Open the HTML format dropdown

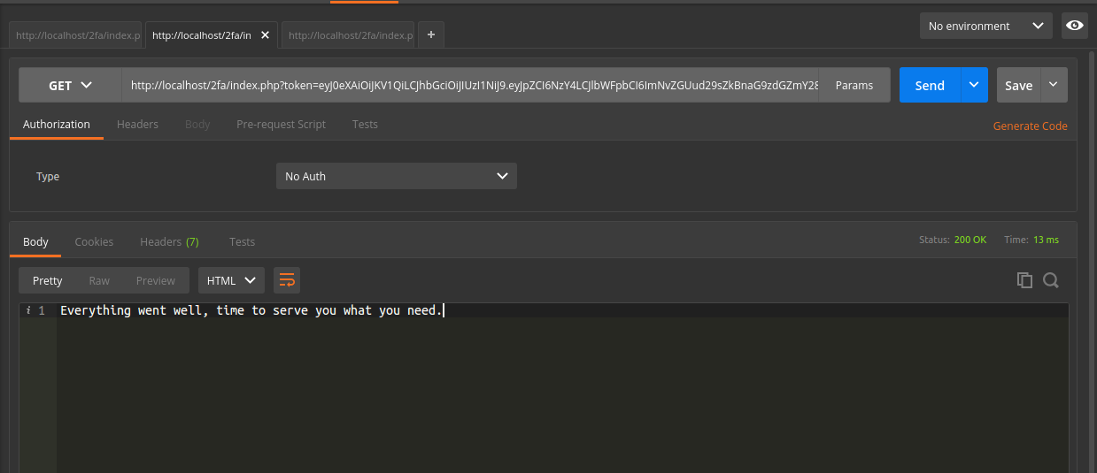tap(231, 280)
